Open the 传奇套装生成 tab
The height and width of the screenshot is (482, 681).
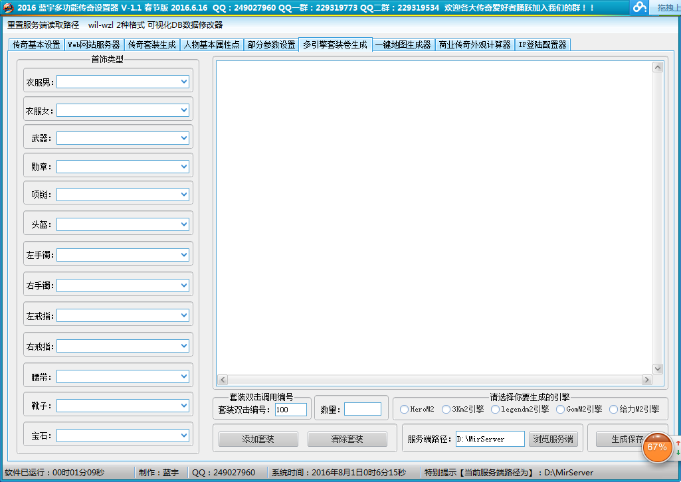click(x=152, y=44)
